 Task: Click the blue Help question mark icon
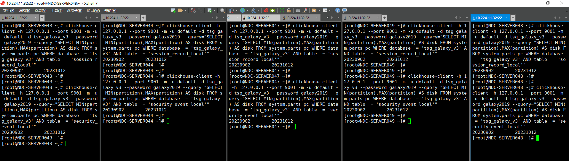click(337, 10)
